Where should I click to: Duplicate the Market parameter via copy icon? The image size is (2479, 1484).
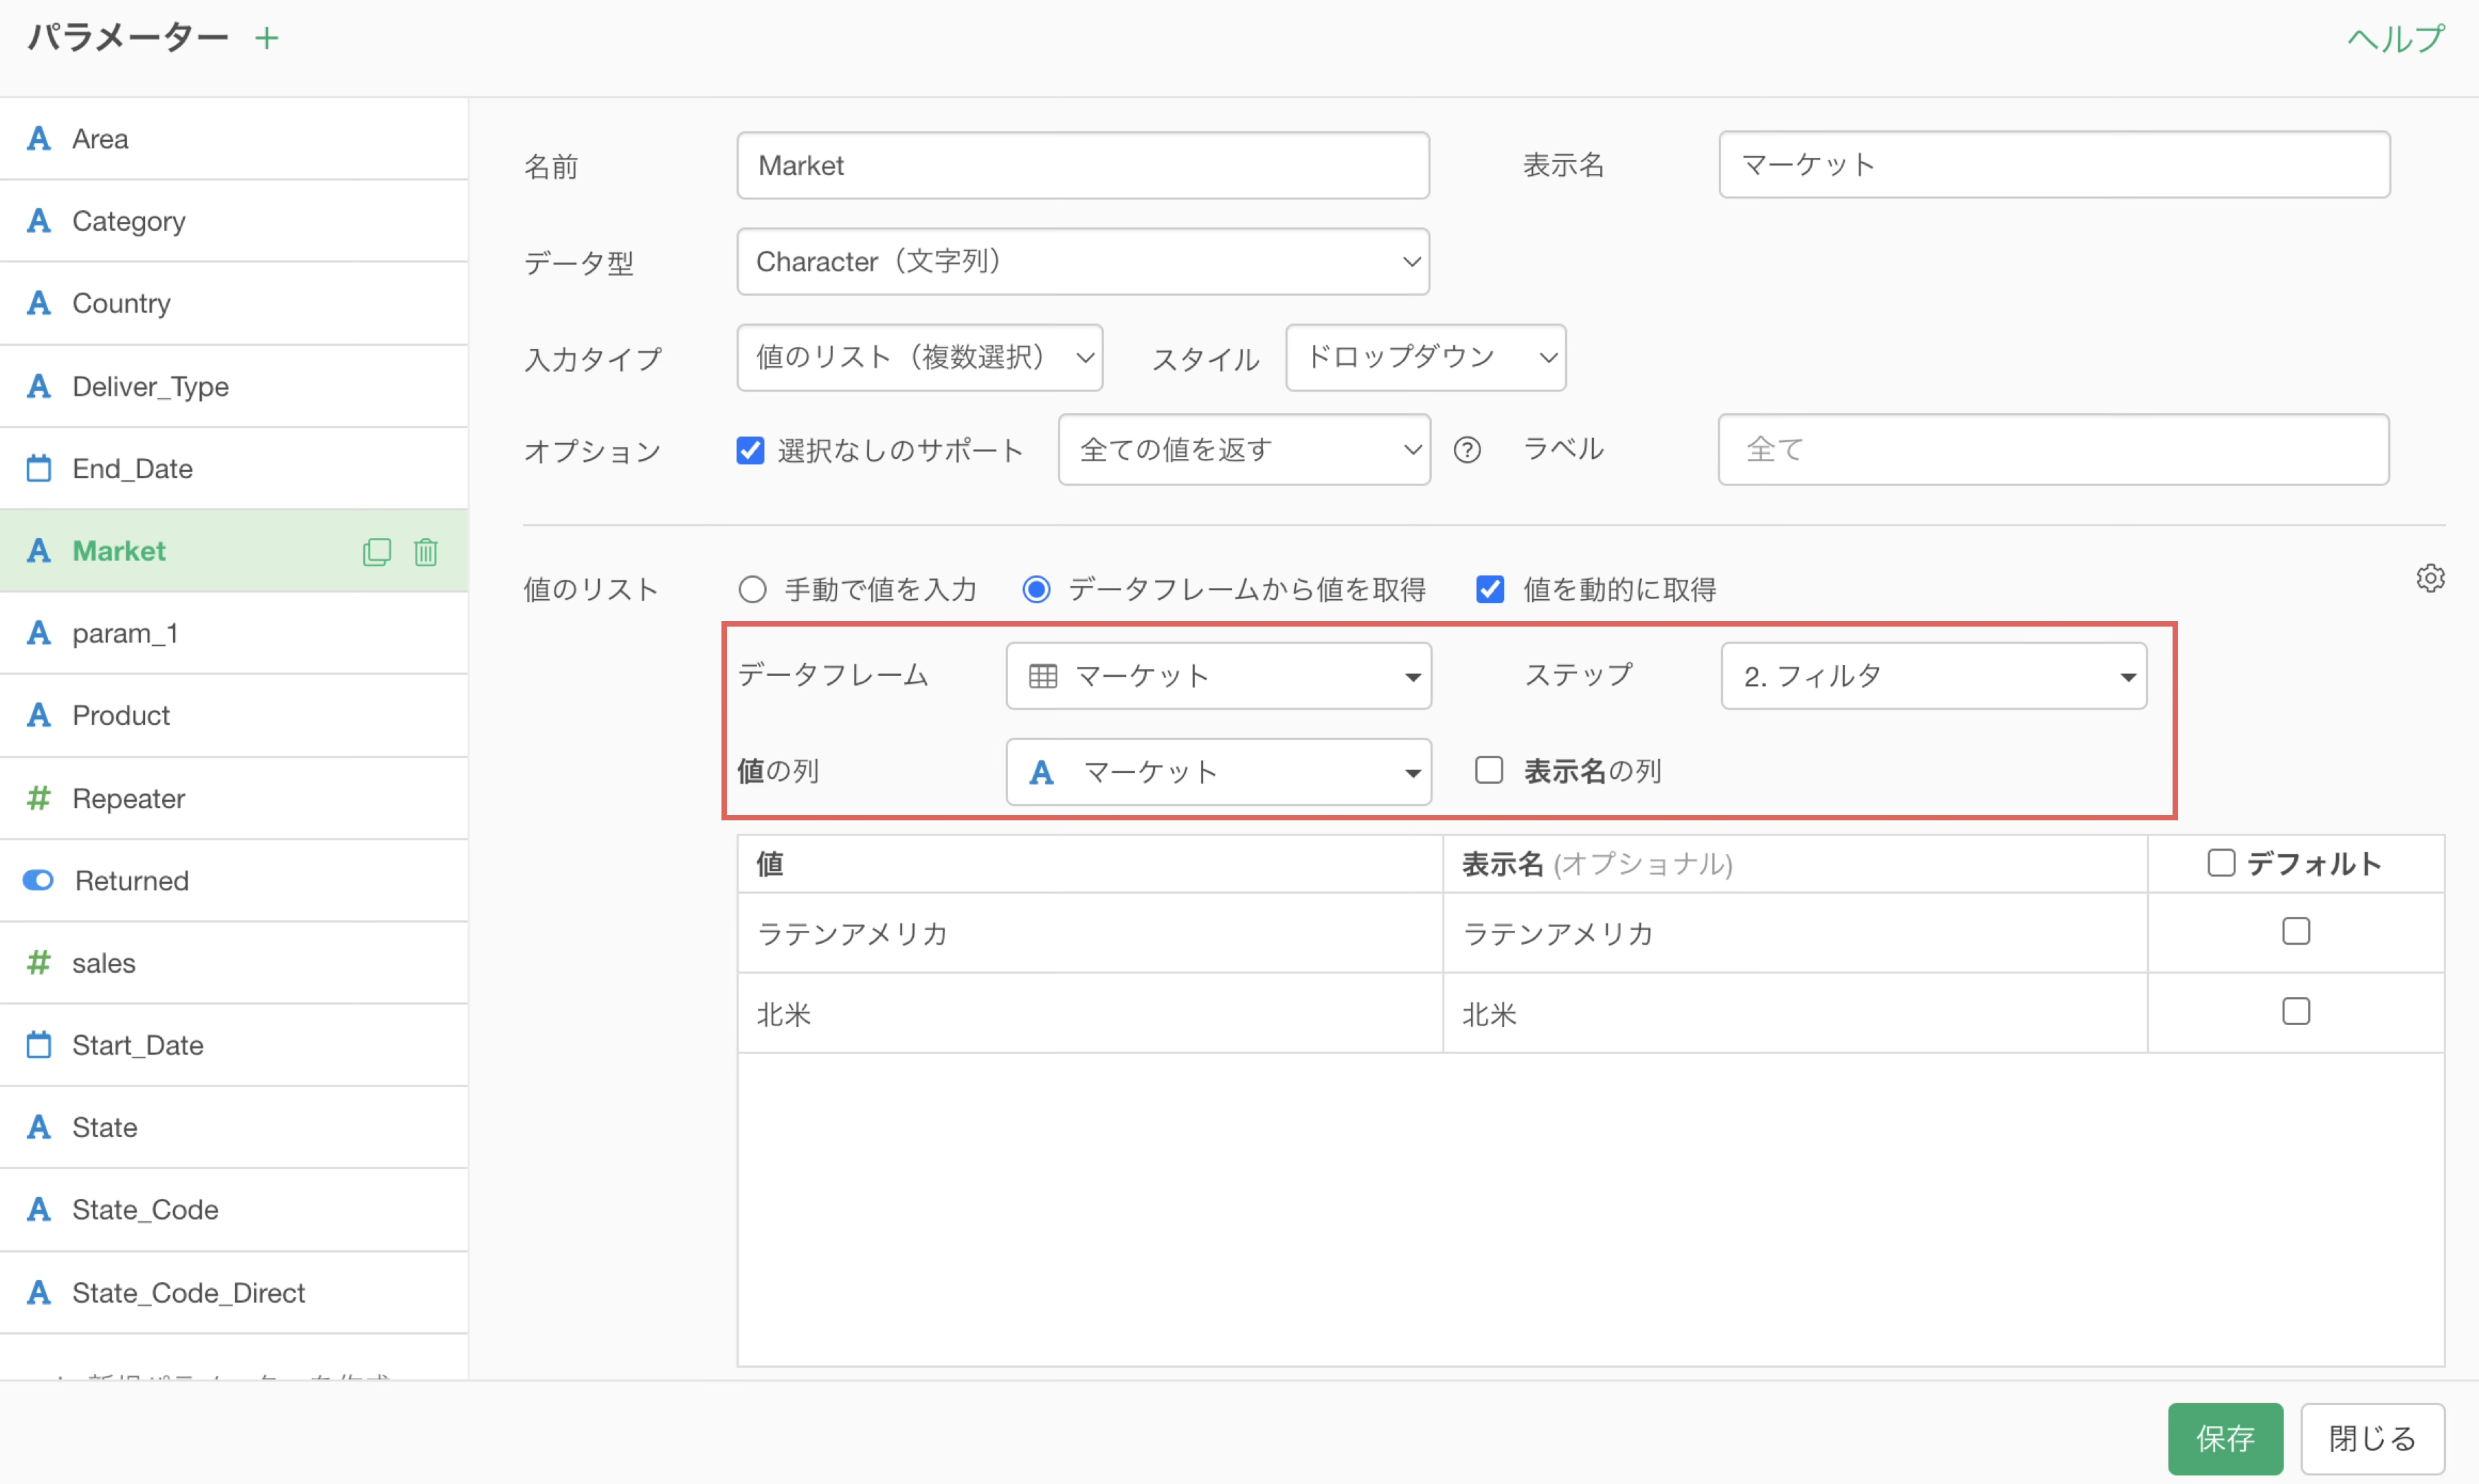376,552
